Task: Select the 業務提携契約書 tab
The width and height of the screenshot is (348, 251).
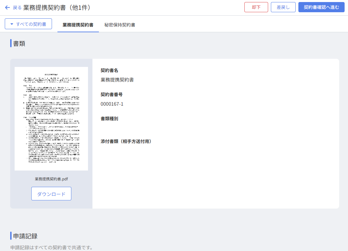Action: coord(78,25)
